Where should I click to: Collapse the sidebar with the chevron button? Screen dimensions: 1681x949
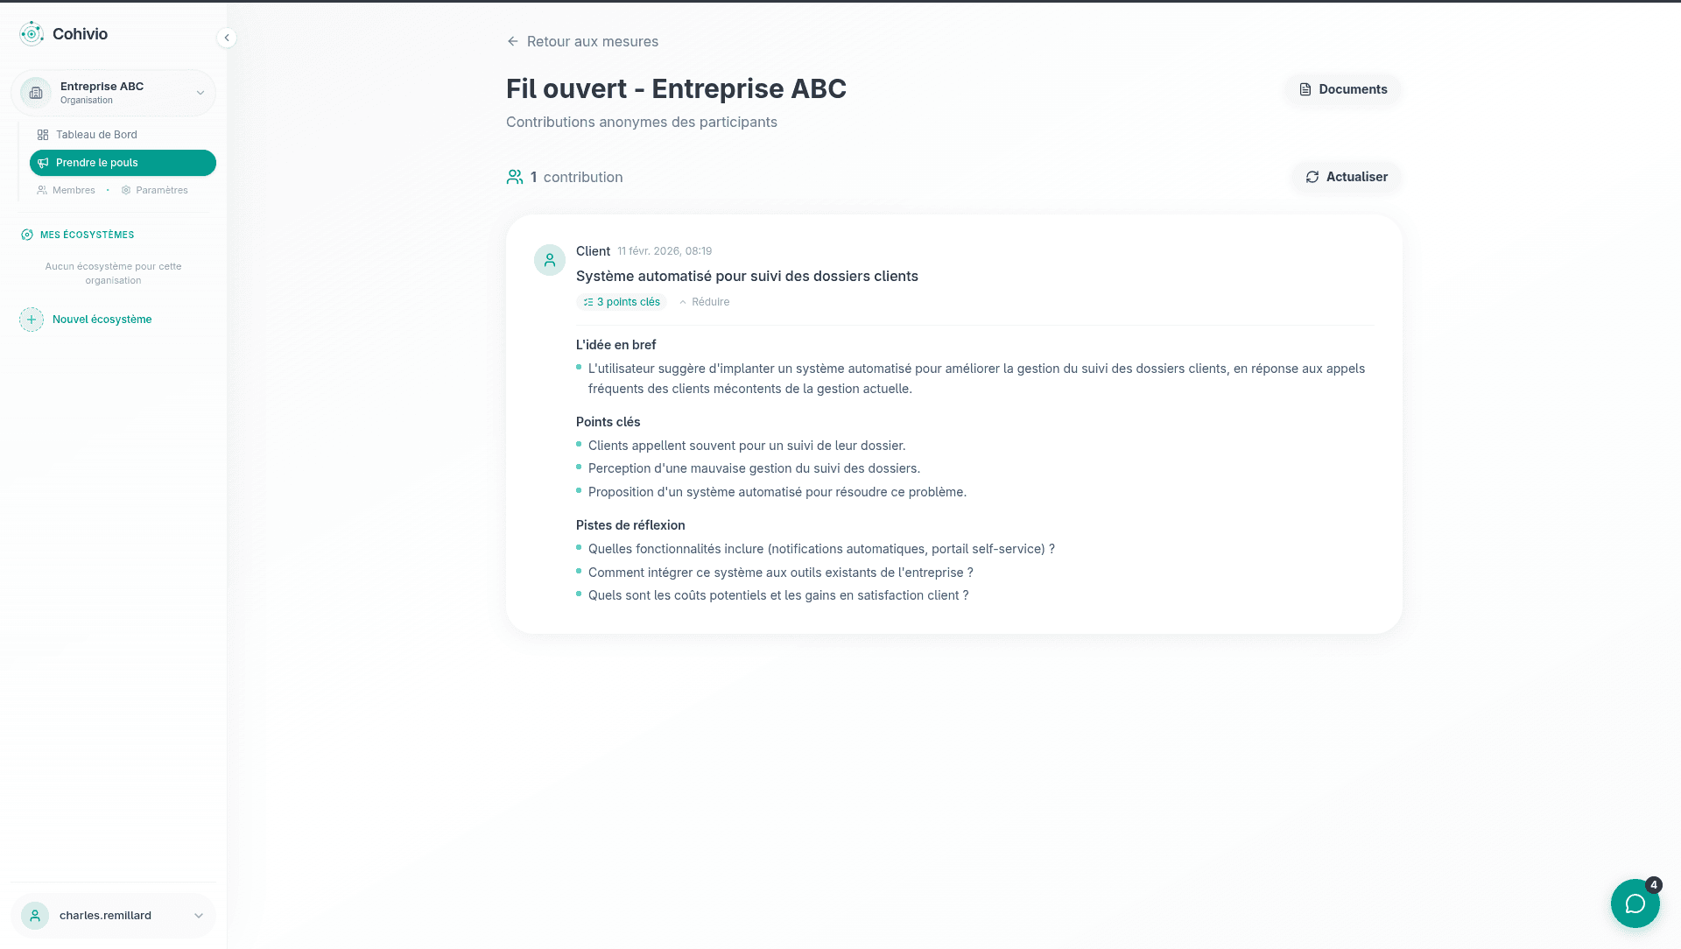(x=227, y=38)
